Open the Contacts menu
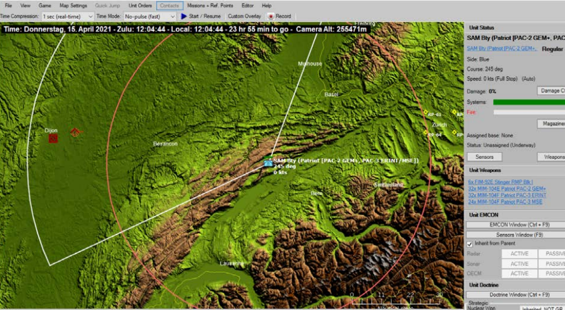This screenshot has height=310, width=565. point(169,5)
